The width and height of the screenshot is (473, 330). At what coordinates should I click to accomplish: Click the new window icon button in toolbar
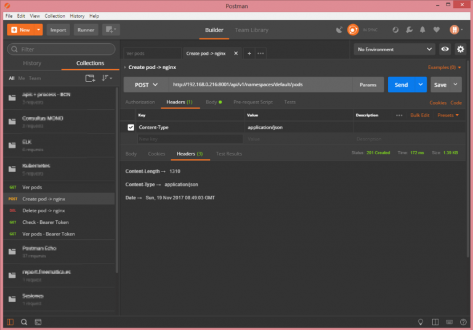(x=111, y=30)
